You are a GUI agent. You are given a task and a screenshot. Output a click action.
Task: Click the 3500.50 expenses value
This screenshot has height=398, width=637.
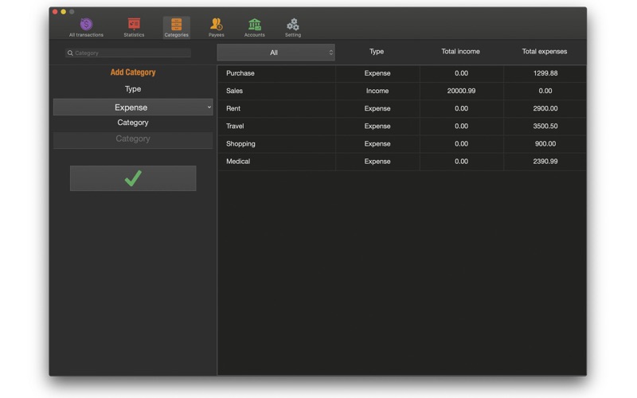click(x=545, y=127)
